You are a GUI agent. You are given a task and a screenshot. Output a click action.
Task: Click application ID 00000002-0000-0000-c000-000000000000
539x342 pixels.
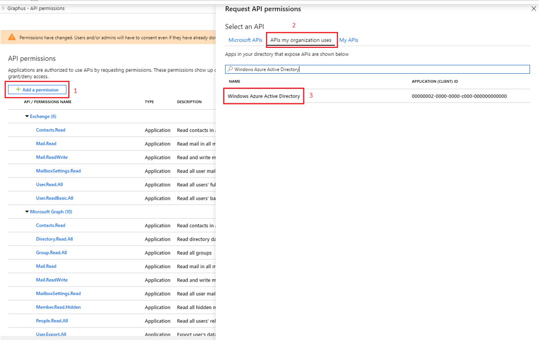click(459, 96)
